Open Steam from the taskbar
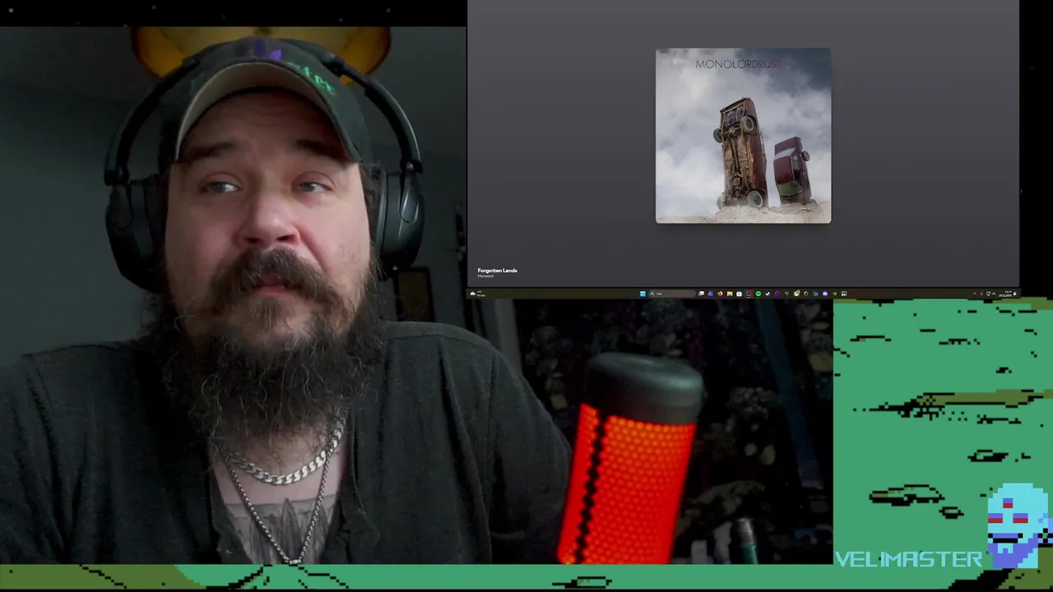 [767, 294]
